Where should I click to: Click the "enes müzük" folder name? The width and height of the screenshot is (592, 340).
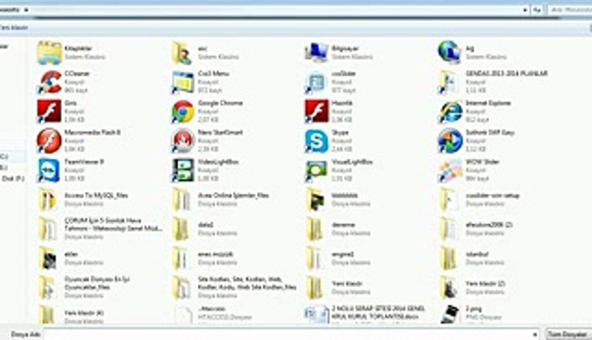pyautogui.click(x=216, y=254)
